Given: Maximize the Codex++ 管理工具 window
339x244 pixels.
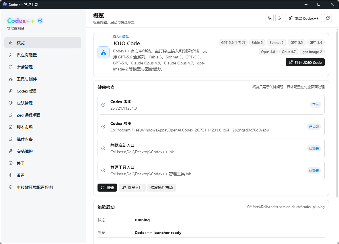Looking at the screenshot, I should pyautogui.click(x=319, y=4).
